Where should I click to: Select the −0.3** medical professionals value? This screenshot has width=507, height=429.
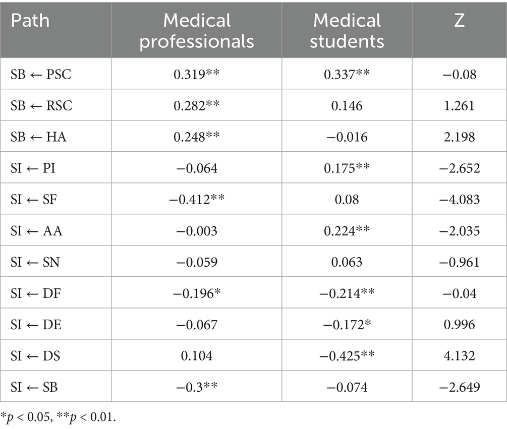tap(197, 387)
